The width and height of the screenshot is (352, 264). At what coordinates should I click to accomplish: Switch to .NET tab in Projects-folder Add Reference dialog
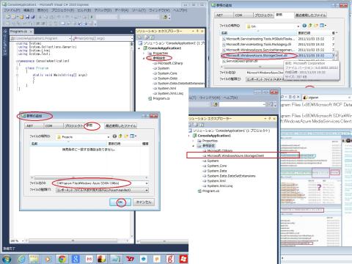coord(34,126)
